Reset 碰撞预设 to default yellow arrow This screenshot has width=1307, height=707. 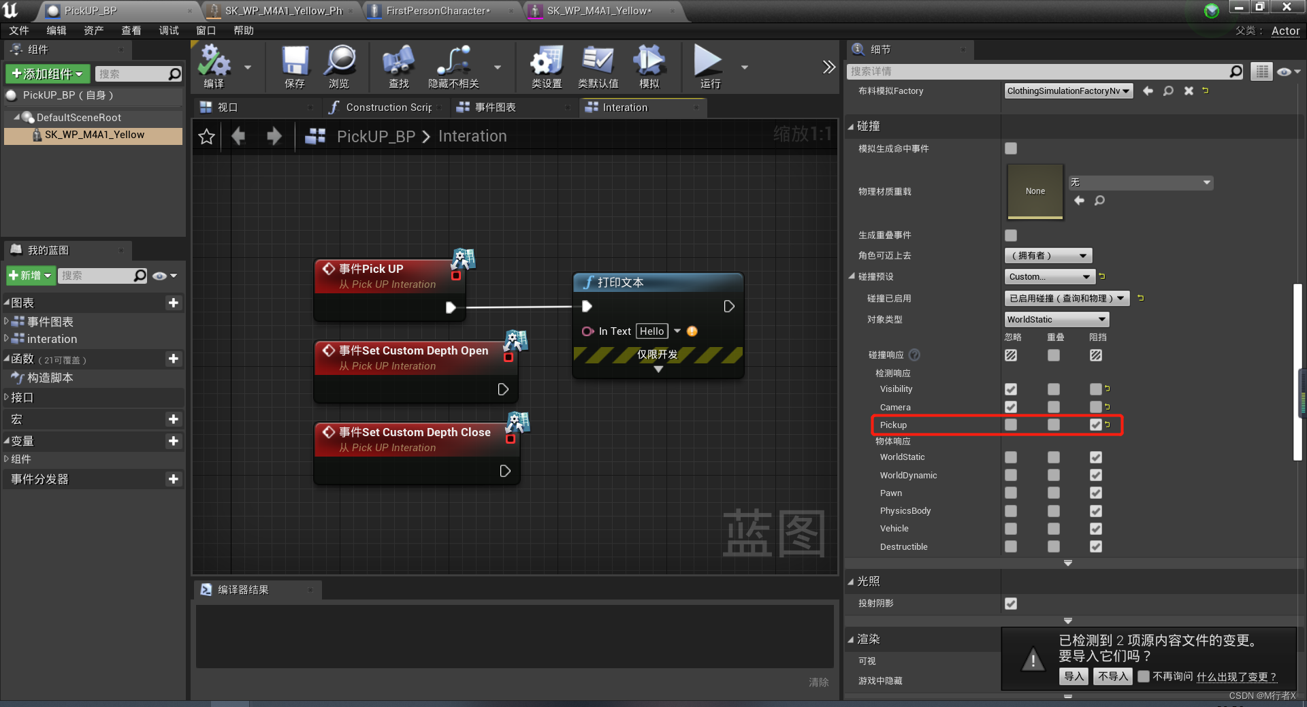point(1102,276)
